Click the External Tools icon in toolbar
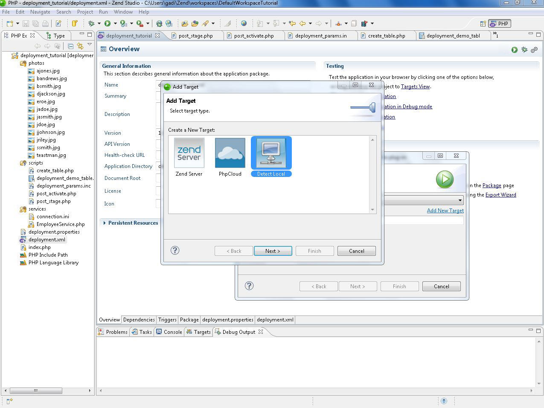Image resolution: width=544 pixels, height=408 pixels. [x=140, y=23]
